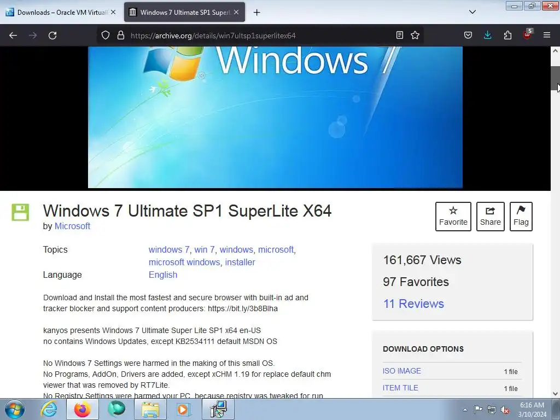Screen dimensions: 560x420
Task: Click the 'DOWNLOAD OPTIONS' heading
Action: click(x=423, y=349)
